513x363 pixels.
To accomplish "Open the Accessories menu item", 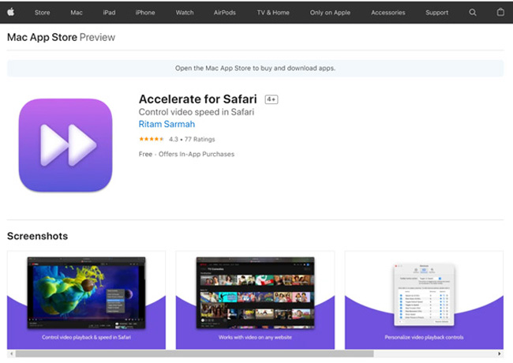I will (388, 13).
